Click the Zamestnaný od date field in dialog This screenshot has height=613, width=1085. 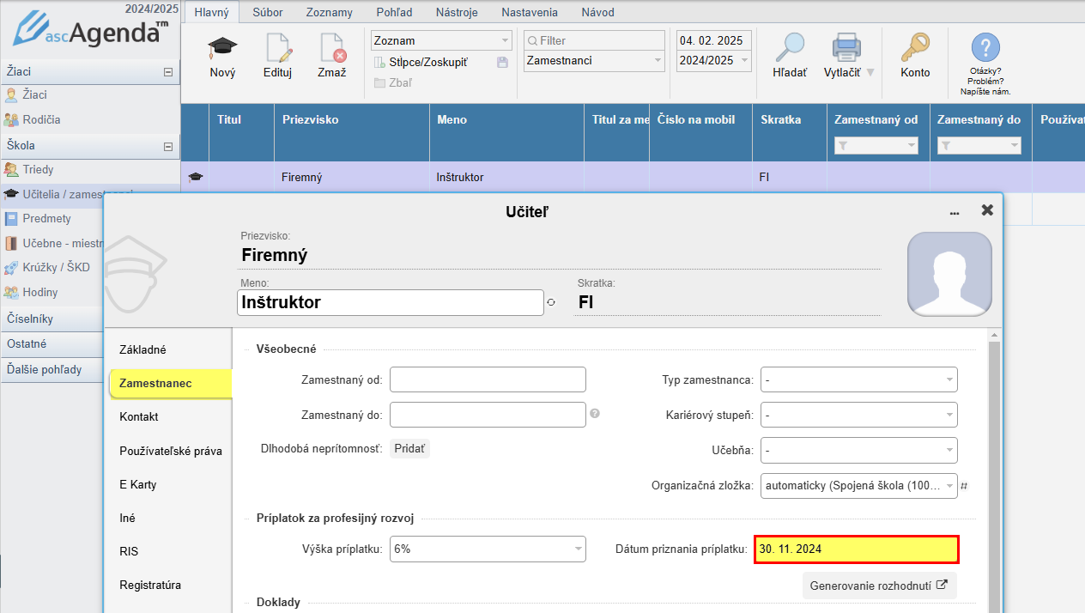pos(488,379)
